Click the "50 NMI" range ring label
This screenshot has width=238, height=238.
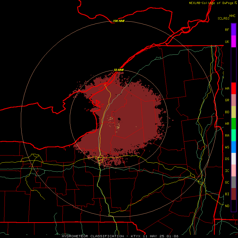click(x=119, y=70)
